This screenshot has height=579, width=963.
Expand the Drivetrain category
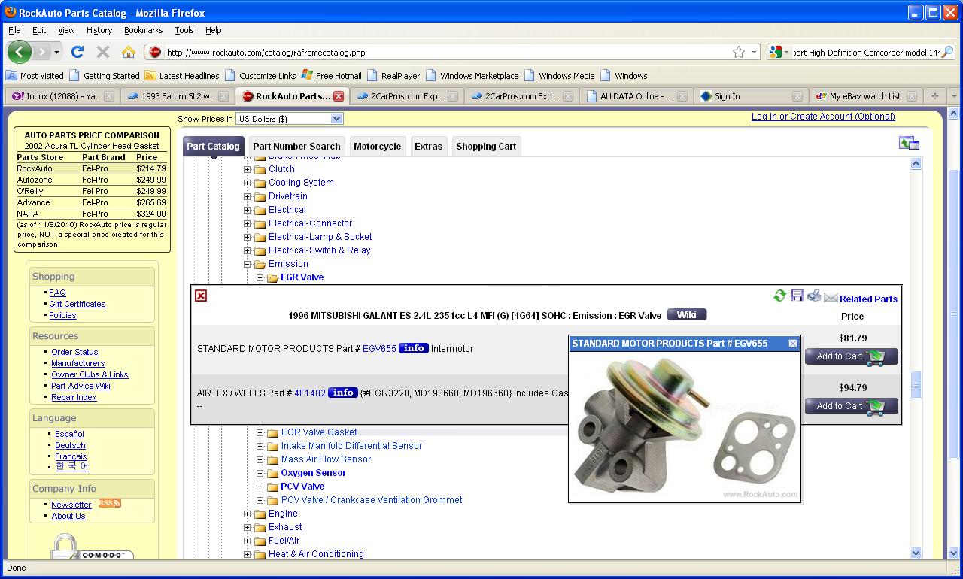[x=247, y=196]
